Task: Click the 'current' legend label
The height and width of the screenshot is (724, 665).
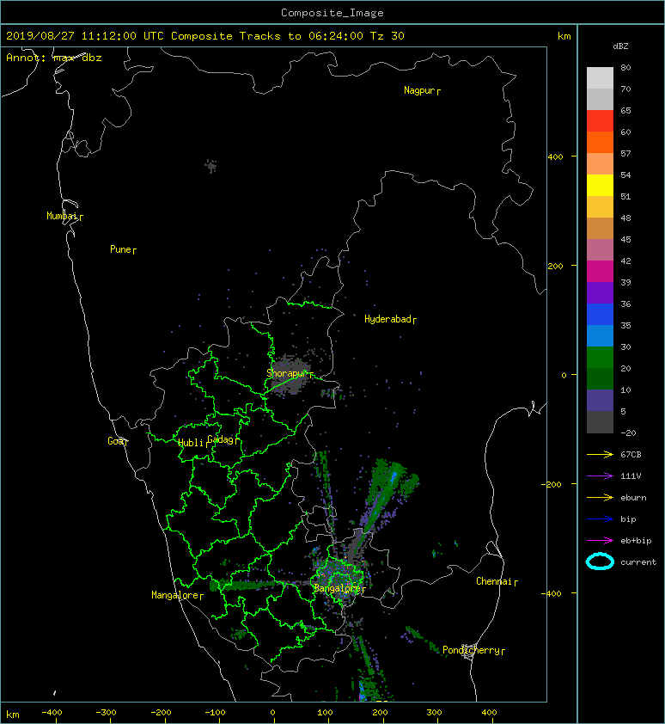Action: click(638, 562)
